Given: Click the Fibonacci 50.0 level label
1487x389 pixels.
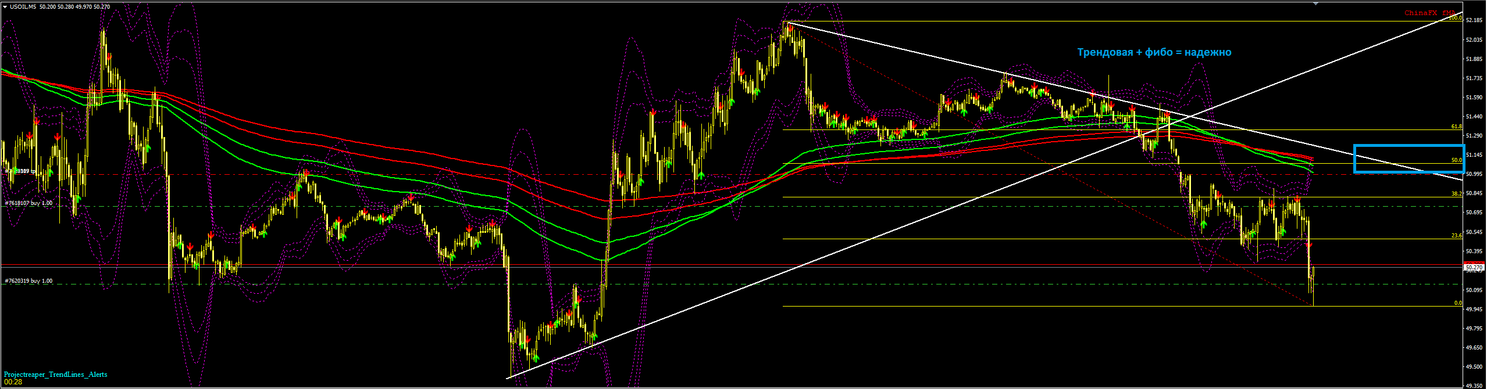Looking at the screenshot, I should point(1456,160).
